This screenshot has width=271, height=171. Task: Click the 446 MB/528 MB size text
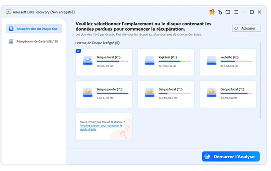pyautogui.click(x=229, y=98)
